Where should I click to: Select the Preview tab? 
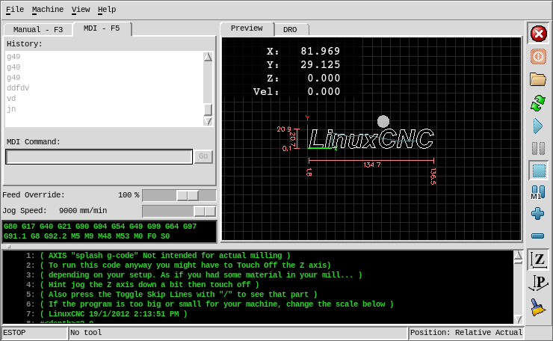pyautogui.click(x=247, y=28)
